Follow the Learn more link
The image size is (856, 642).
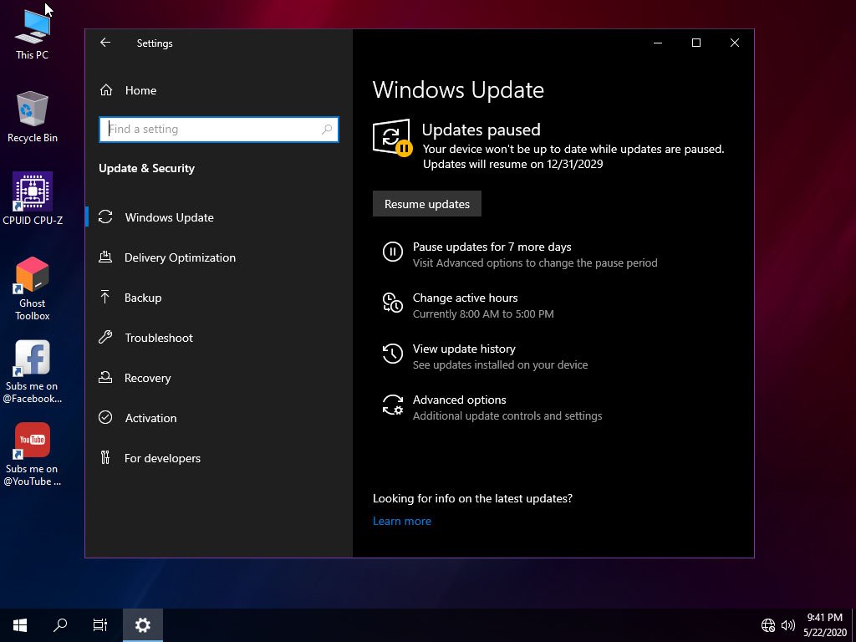click(402, 521)
